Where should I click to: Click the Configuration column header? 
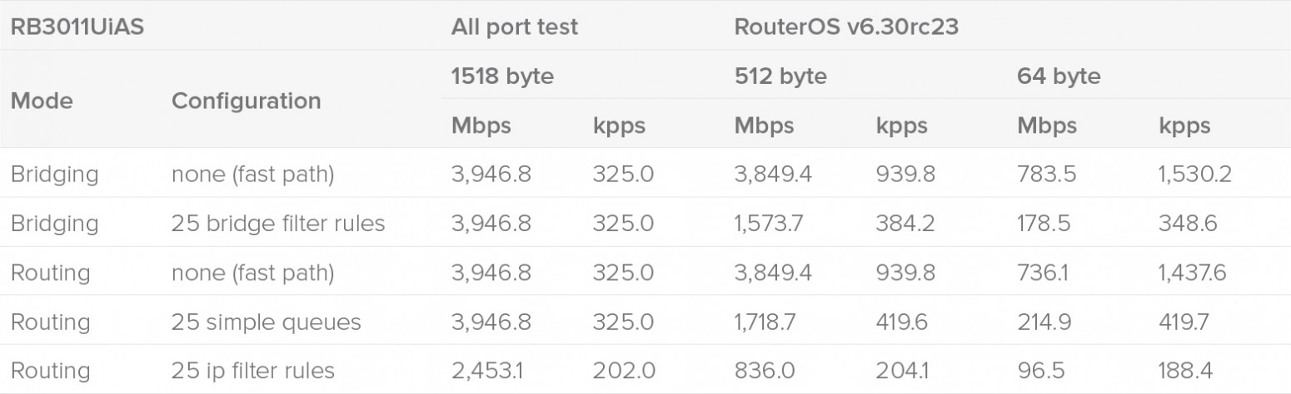click(246, 101)
